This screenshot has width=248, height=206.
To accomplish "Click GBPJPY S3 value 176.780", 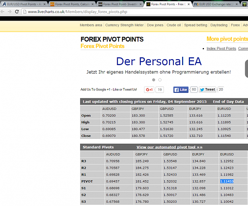I will pos(142,202).
